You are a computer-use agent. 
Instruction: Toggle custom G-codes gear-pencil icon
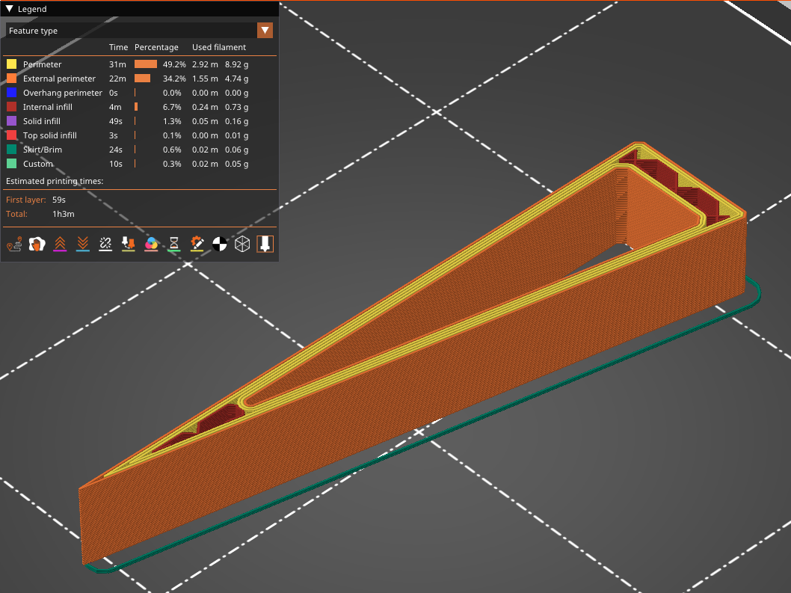coord(197,245)
